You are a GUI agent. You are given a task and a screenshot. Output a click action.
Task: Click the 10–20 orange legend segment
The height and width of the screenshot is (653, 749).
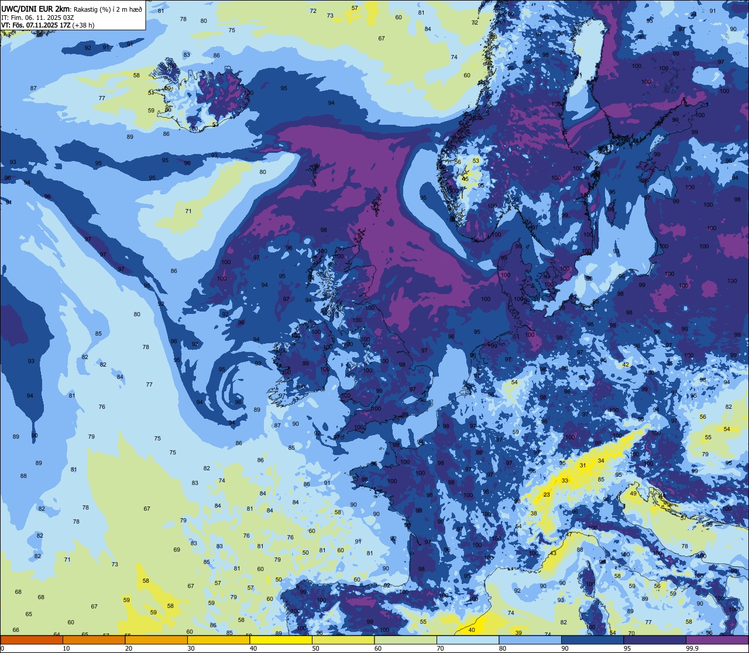(x=94, y=640)
